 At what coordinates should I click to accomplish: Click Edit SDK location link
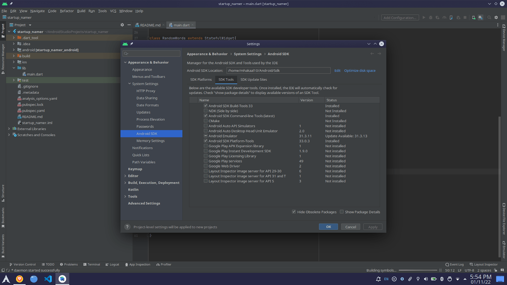337,71
